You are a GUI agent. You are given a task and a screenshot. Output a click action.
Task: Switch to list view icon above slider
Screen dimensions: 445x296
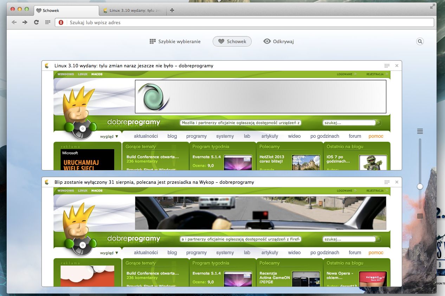[420, 132]
